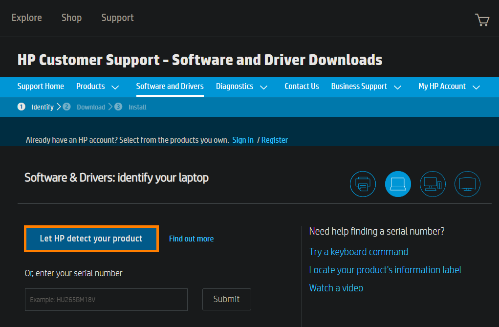Focus the serial number input field
This screenshot has height=327, width=499.
coord(106,300)
